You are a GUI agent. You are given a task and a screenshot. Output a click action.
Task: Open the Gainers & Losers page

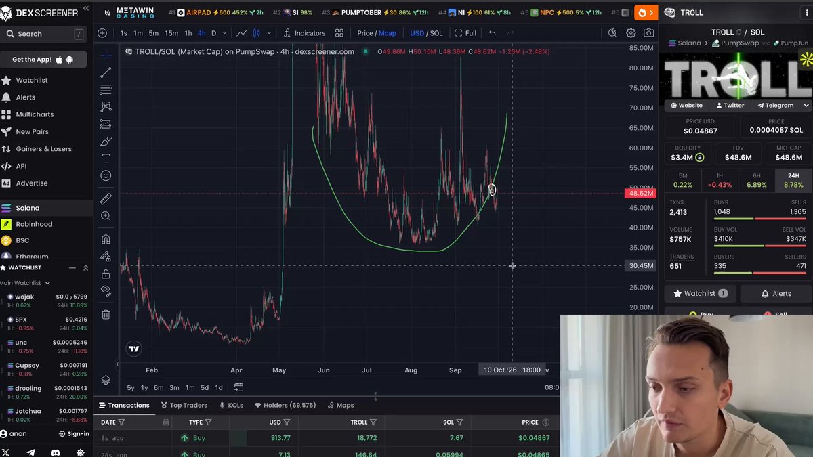[43, 149]
